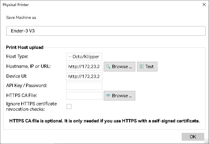This screenshot has width=209, height=144.
Task: Click the Physical Printer title bar text
Action: (16, 5)
